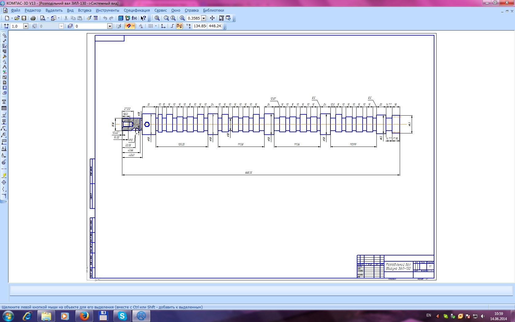Open the Variables f(x) dialog
Screen dimensions: 515x322
click(x=134, y=18)
